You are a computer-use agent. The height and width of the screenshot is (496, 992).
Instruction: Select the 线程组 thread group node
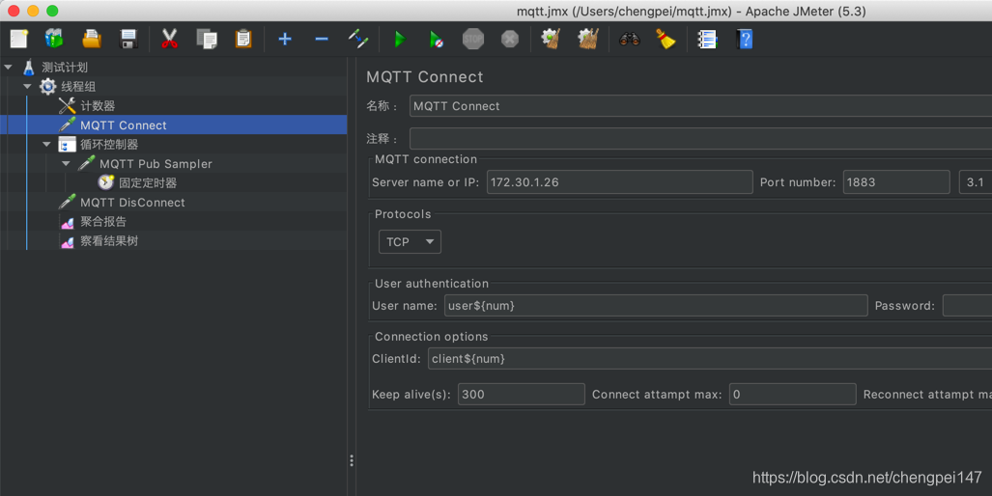pyautogui.click(x=78, y=87)
